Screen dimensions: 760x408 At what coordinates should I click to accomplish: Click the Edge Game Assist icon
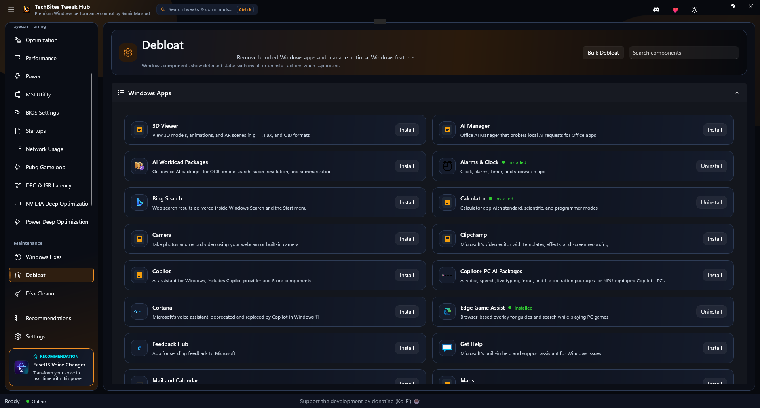447,312
